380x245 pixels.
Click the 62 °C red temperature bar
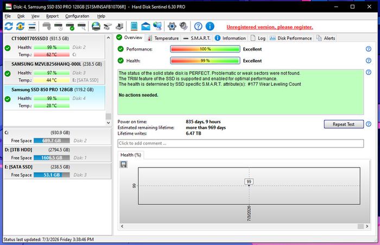point(52,54)
